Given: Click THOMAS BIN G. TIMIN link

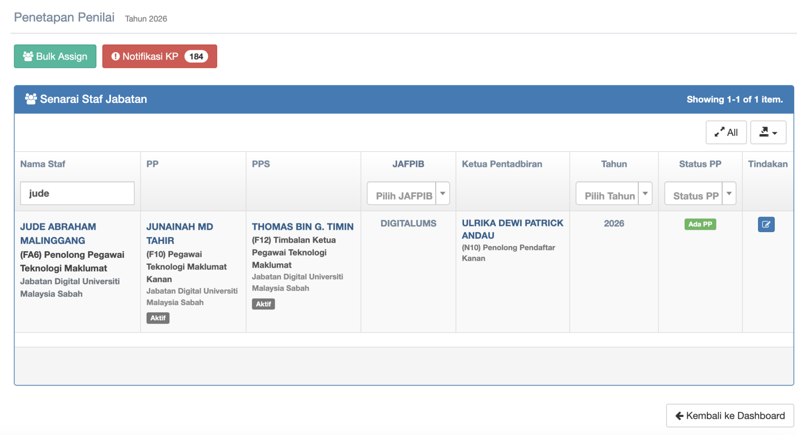Looking at the screenshot, I should click(302, 227).
